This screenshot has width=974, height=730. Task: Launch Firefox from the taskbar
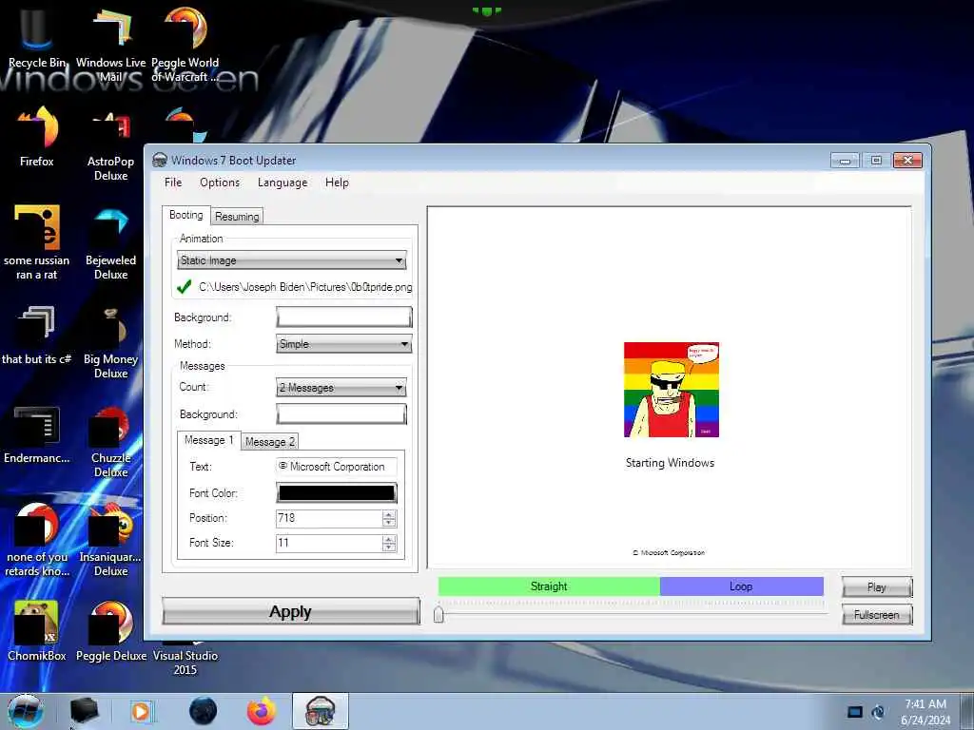pyautogui.click(x=262, y=711)
